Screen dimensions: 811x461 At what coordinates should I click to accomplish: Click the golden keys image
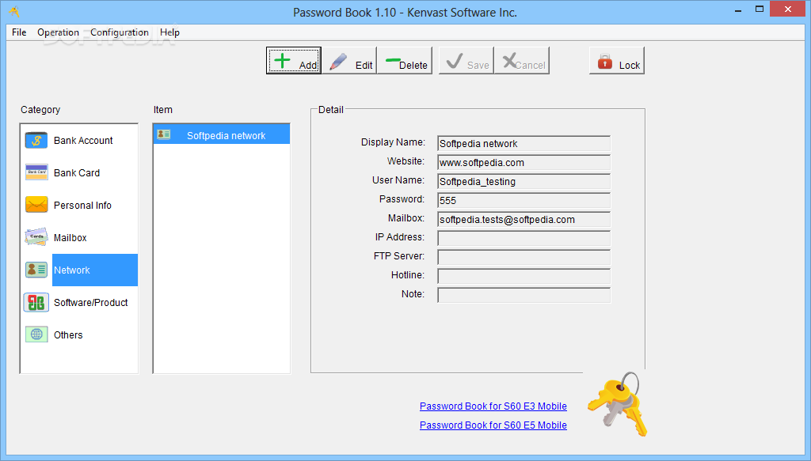(618, 404)
